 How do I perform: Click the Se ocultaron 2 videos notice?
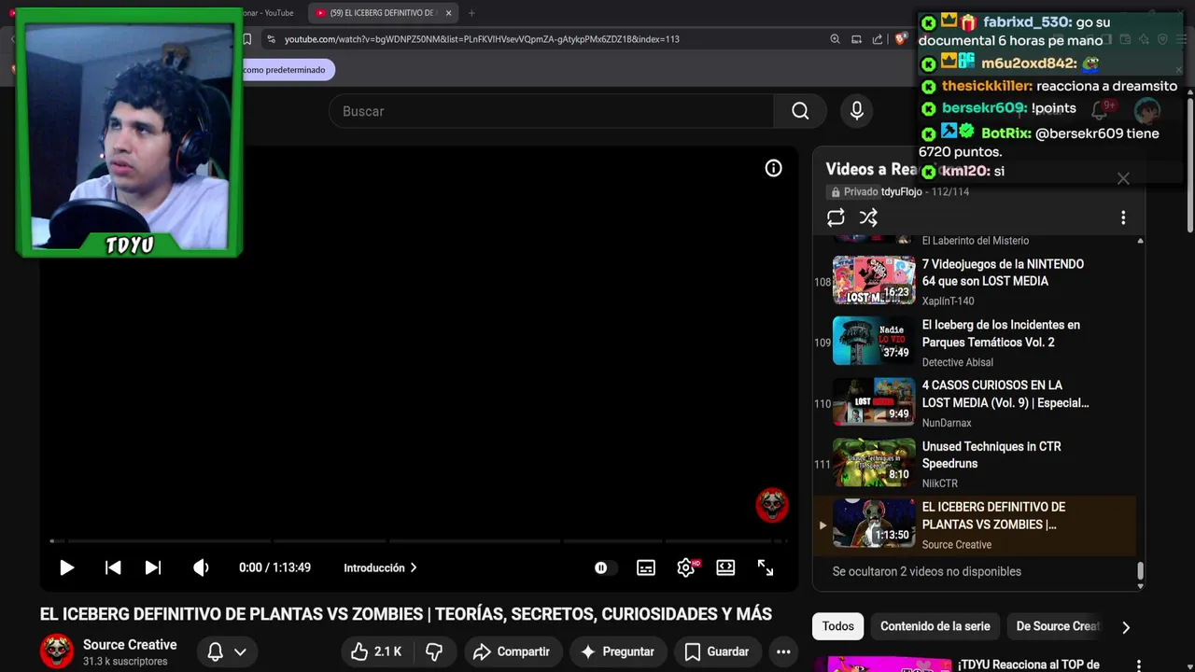coord(927,571)
